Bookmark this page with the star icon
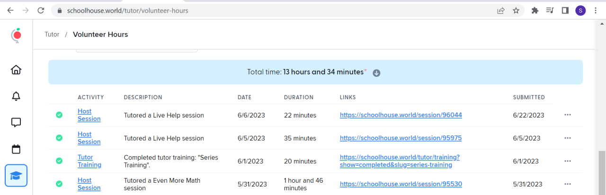Viewport: 606px width, 195px height. 516,10
